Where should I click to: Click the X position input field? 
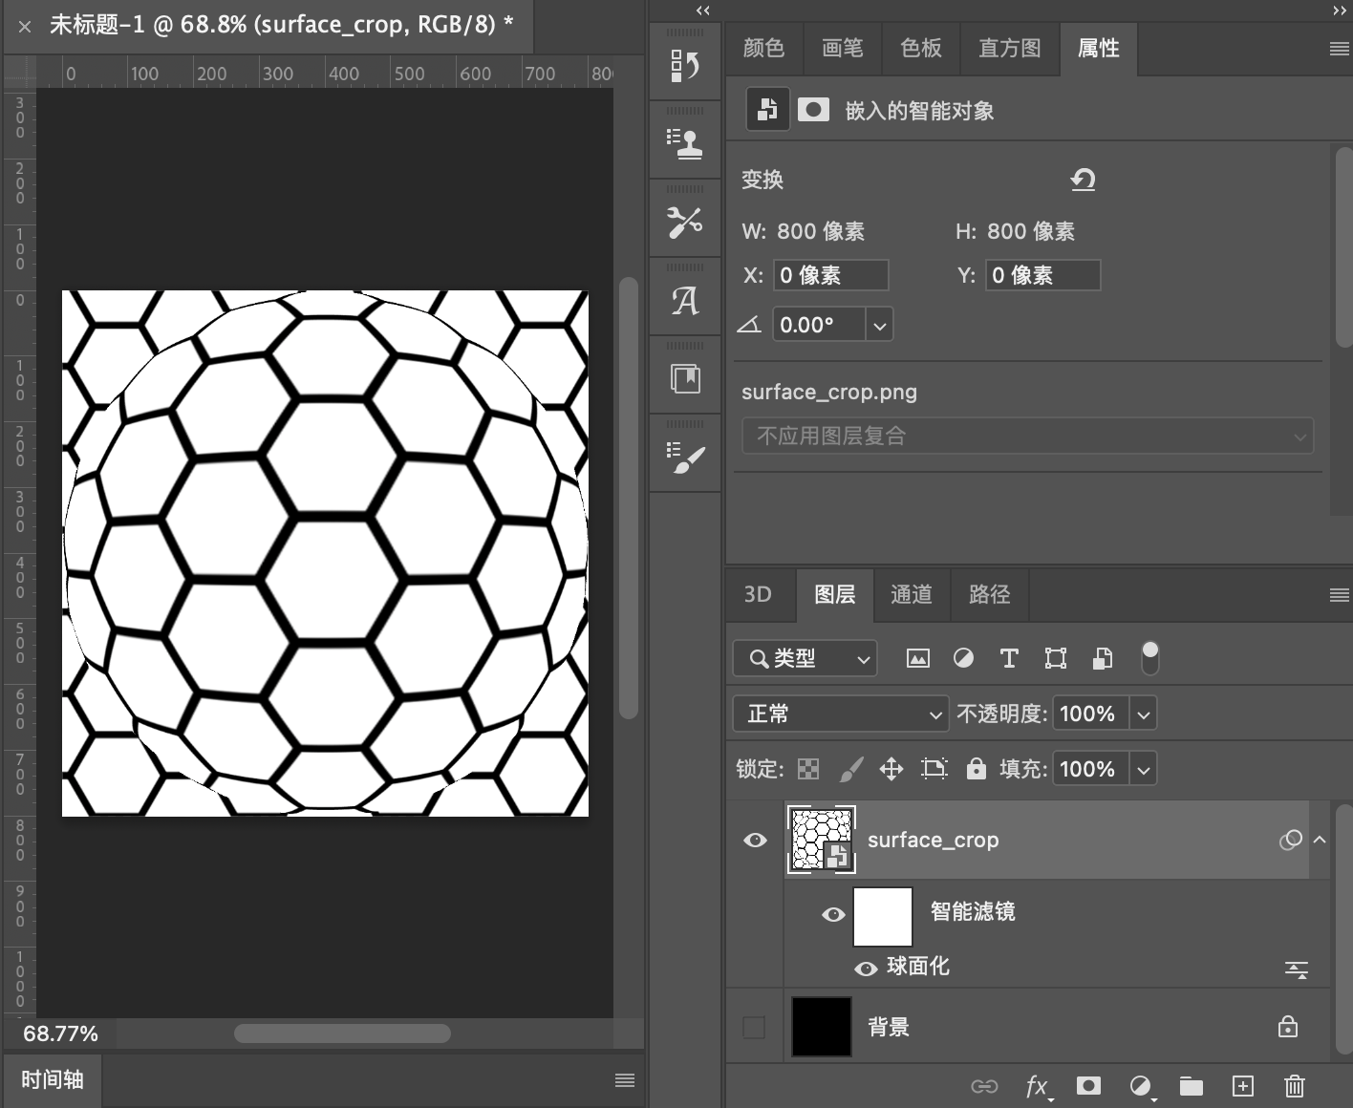coord(830,275)
